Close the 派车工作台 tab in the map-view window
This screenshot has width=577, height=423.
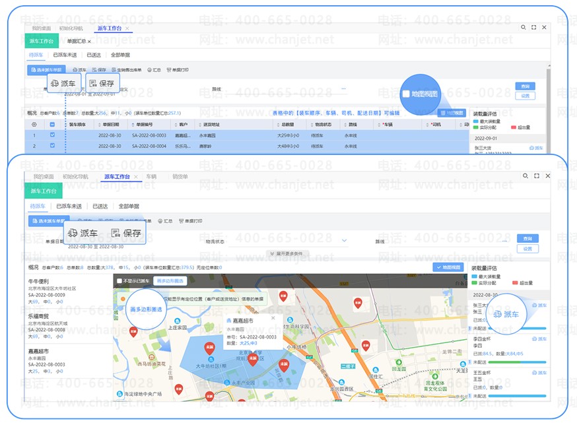point(136,177)
